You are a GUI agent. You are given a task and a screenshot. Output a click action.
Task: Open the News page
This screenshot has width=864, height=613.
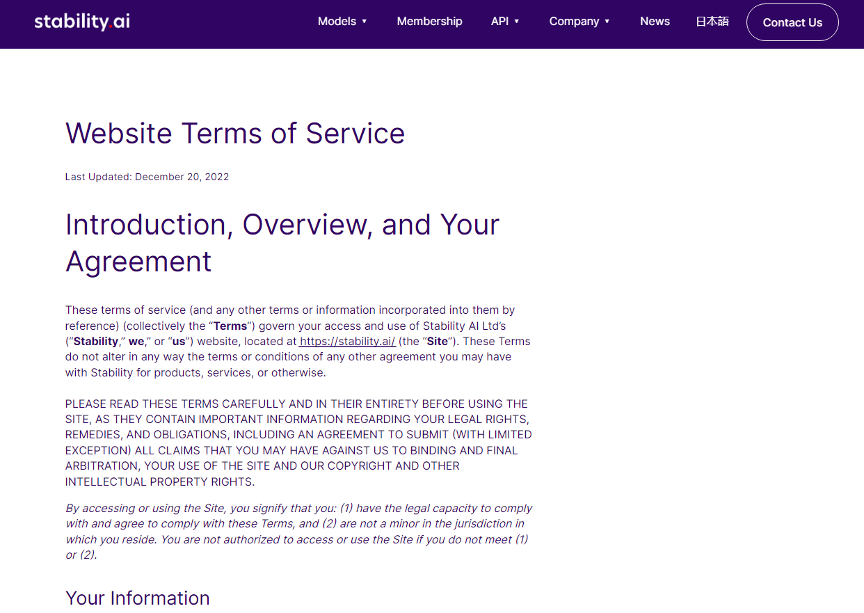[655, 22]
